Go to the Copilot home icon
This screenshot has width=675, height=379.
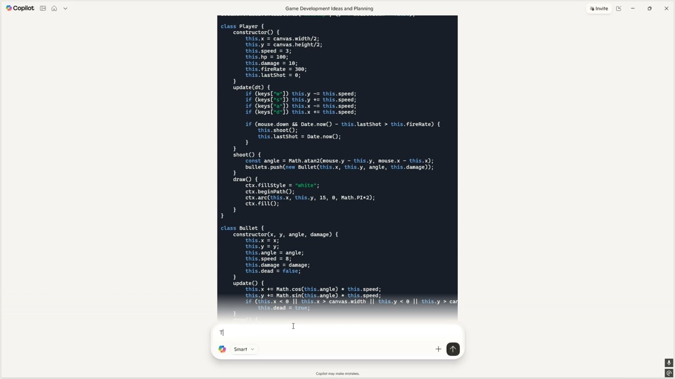pos(54,8)
